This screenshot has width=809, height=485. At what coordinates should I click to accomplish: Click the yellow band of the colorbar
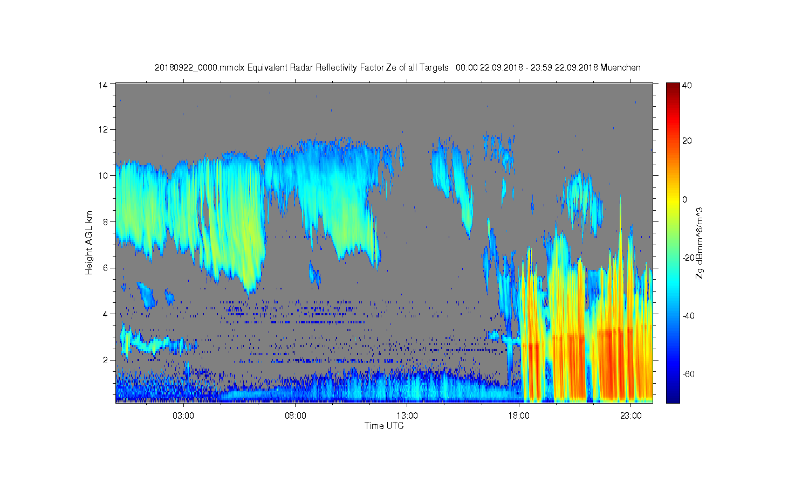pos(673,202)
